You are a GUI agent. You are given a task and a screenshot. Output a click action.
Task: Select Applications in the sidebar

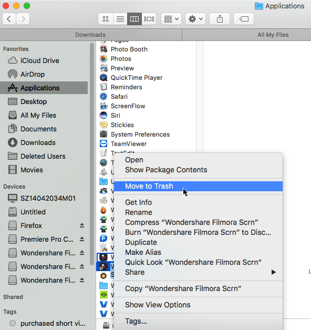click(x=44, y=88)
